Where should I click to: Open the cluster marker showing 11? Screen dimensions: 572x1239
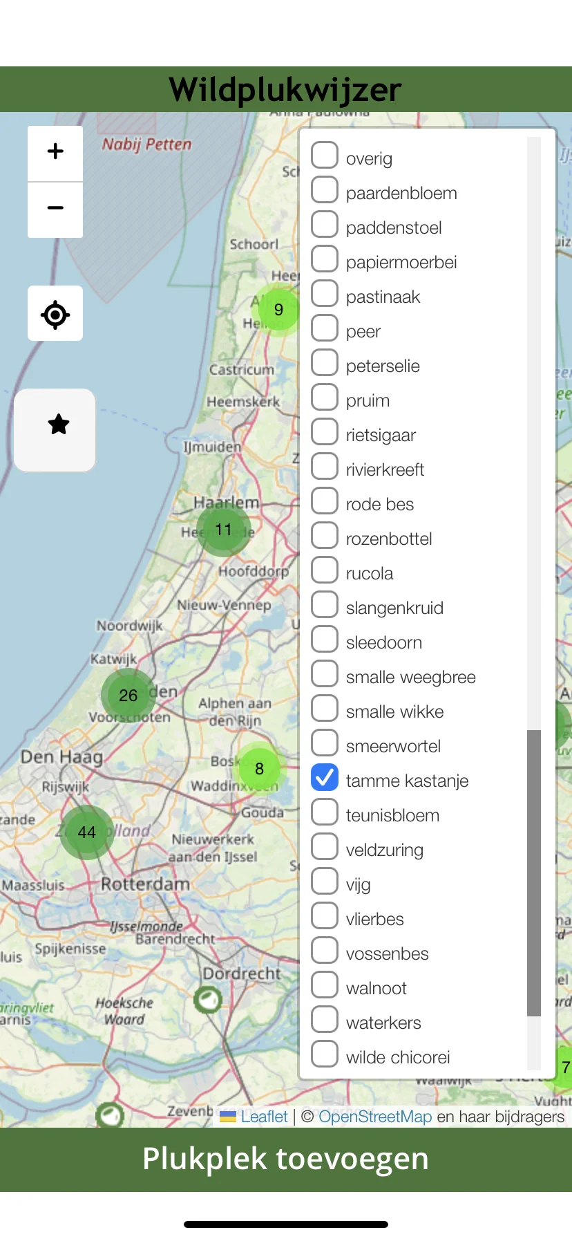coord(224,530)
